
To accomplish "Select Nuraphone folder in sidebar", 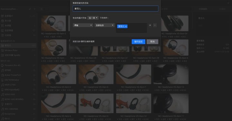I will [x=18, y=114].
